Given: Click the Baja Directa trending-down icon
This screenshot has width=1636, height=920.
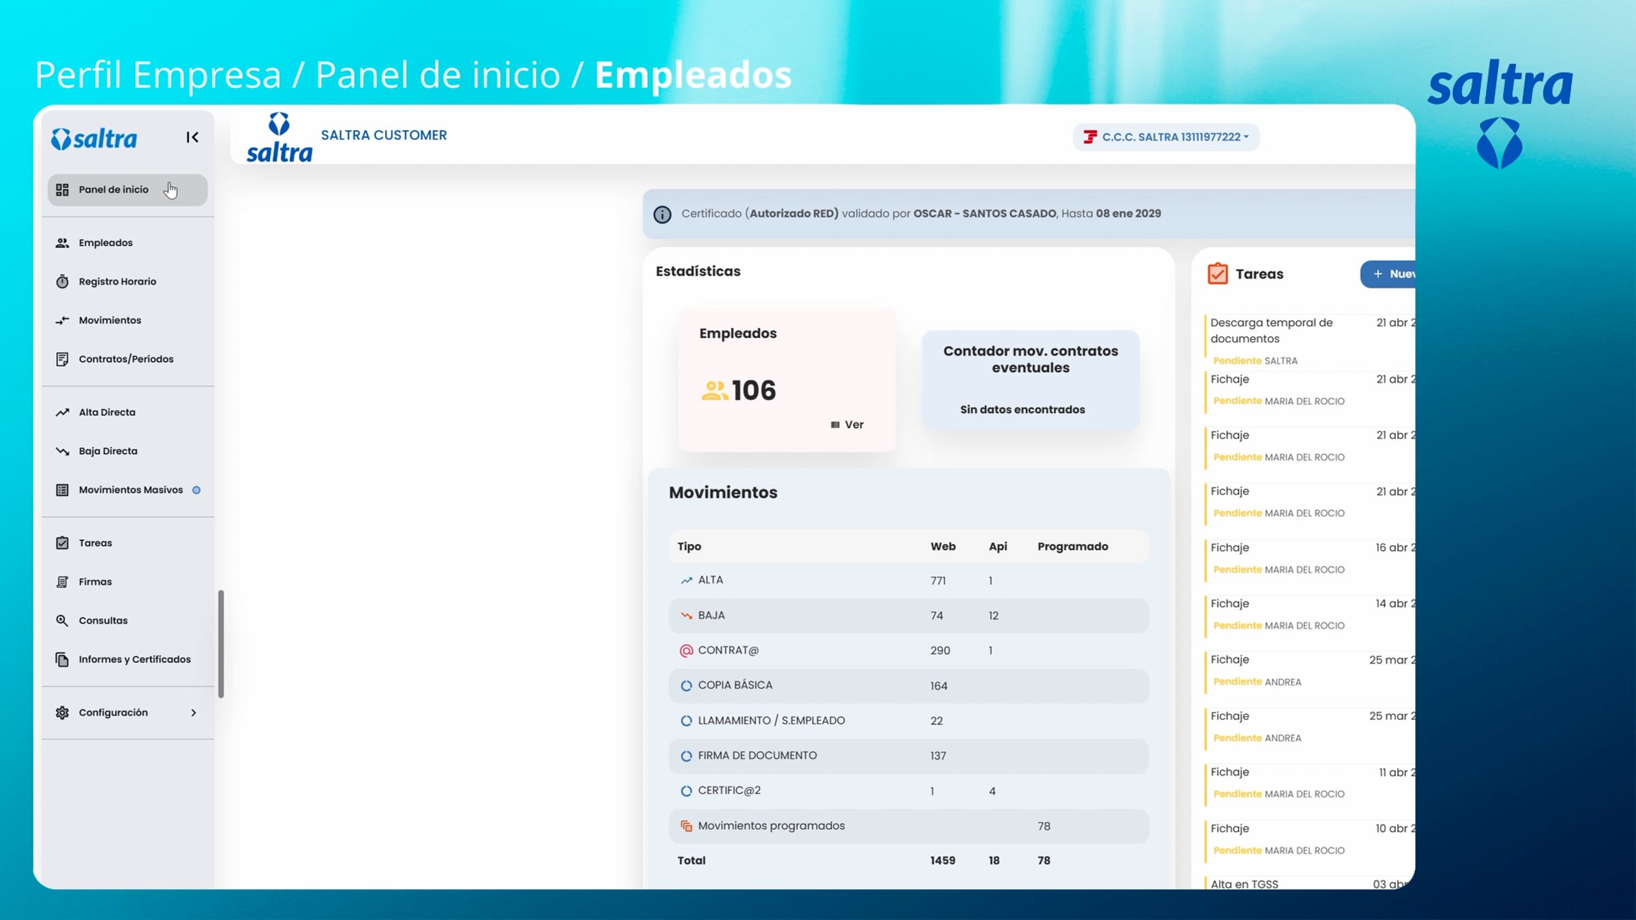Looking at the screenshot, I should (62, 451).
